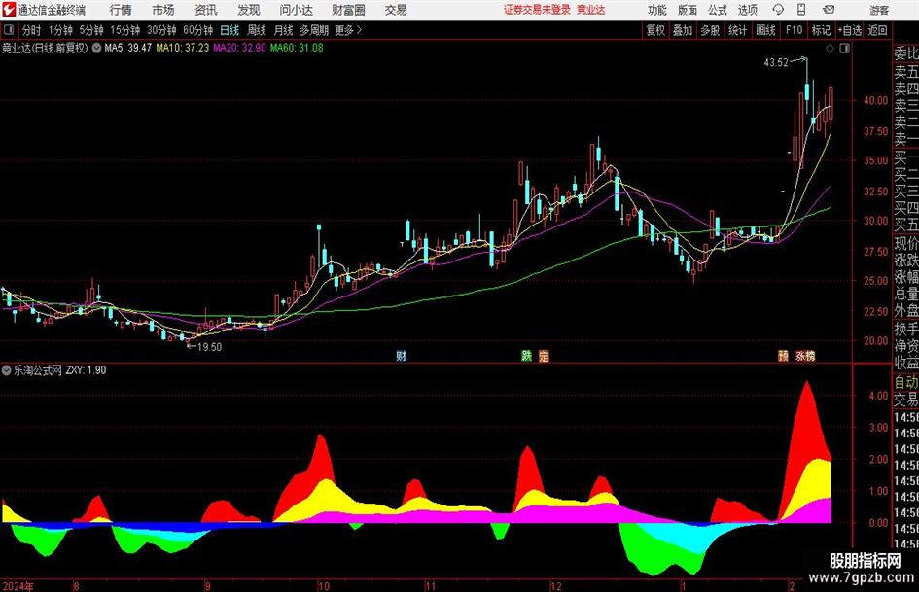Click the 委比 row in quote panel

(x=906, y=53)
